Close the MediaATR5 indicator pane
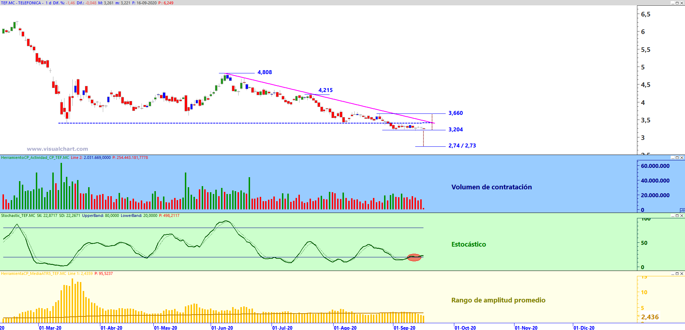Image resolution: width=685 pixels, height=330 pixels. coord(682,273)
